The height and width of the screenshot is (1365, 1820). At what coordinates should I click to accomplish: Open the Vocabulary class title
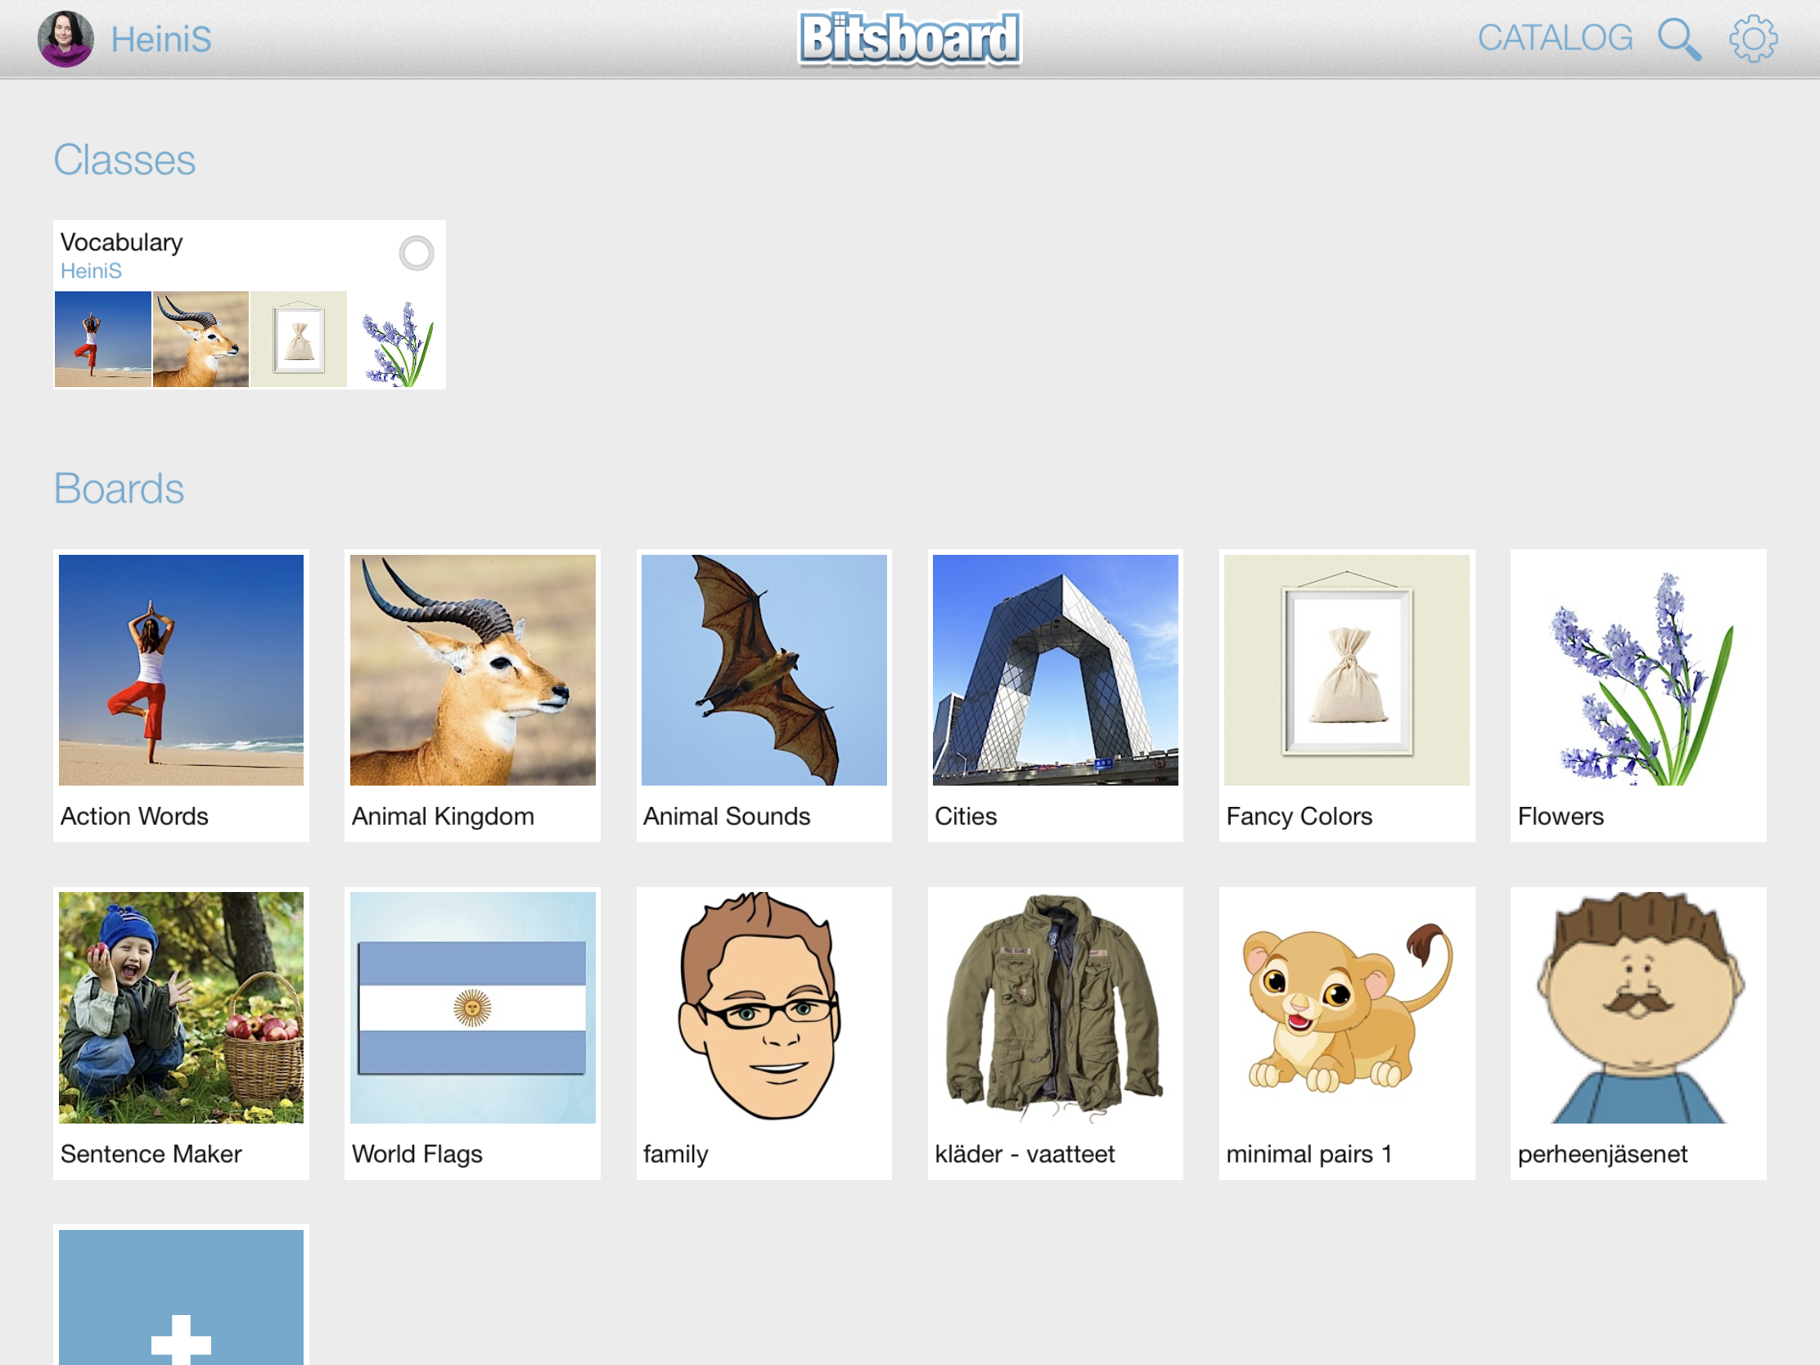[x=122, y=242]
